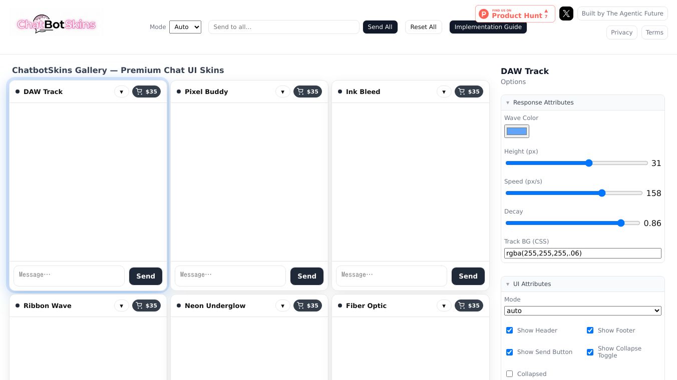677x380 pixels.
Task: Select the DAW Track skin title
Action: point(43,91)
